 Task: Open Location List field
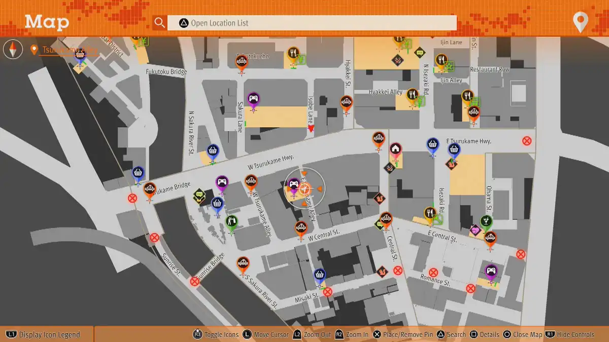click(x=312, y=23)
